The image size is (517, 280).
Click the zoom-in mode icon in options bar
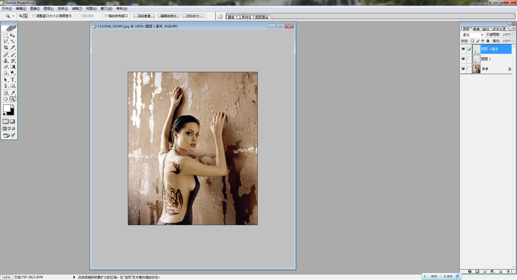20,16
